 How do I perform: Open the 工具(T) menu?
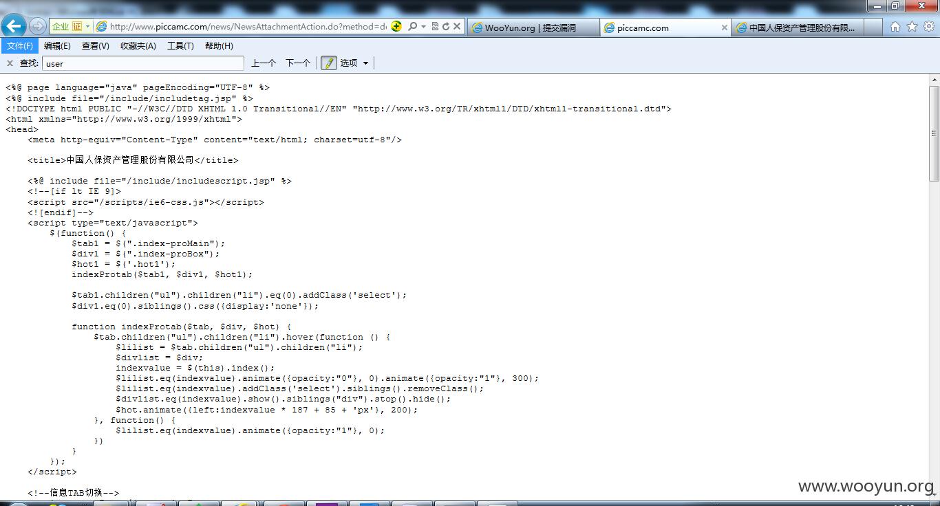[x=180, y=46]
